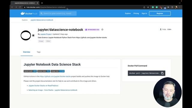Click the Updated 2 days ago text

60,34
